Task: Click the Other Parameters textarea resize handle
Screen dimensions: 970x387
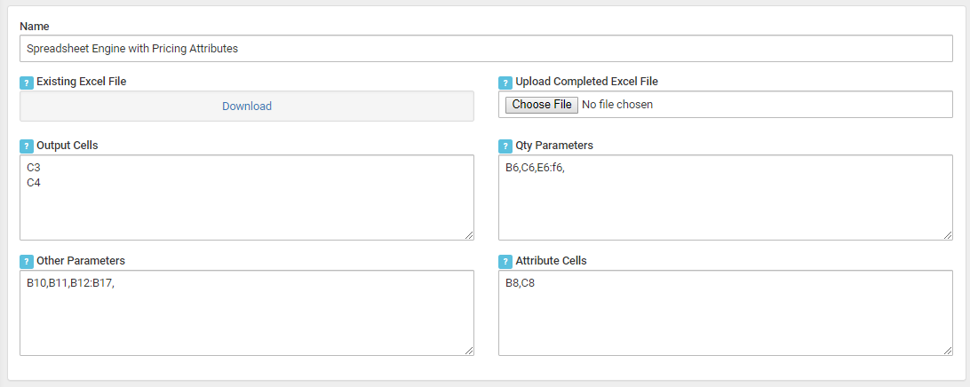Action: point(469,351)
